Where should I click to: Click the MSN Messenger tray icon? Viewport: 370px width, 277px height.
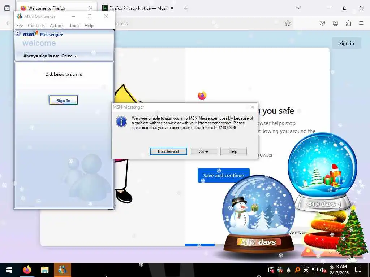click(x=280, y=270)
